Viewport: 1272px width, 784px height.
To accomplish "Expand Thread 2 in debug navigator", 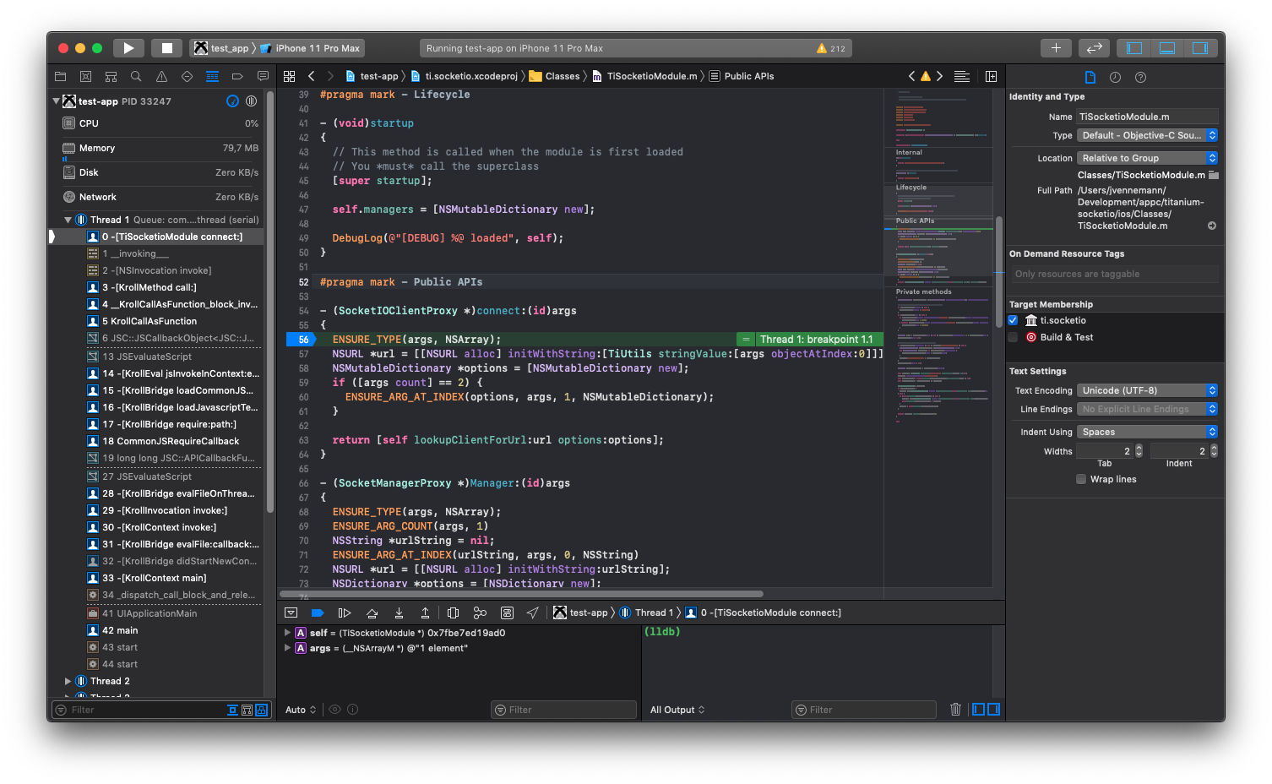I will coord(68,681).
